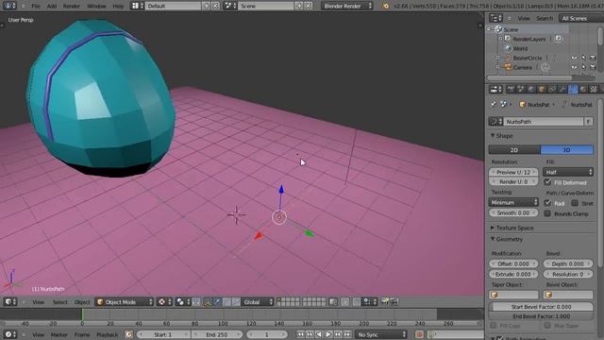
Task: Toggle BezierCircle selectability arrow
Action: [x=583, y=58]
